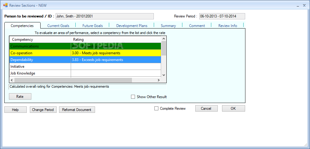Image resolution: width=310 pixels, height=149 pixels.
Task: Click the vertical scrollbar thumb of competency list
Action: coord(164,48)
